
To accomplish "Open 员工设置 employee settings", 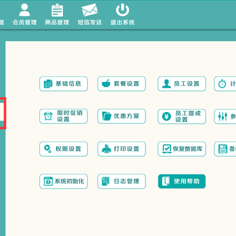I will pyautogui.click(x=182, y=84).
